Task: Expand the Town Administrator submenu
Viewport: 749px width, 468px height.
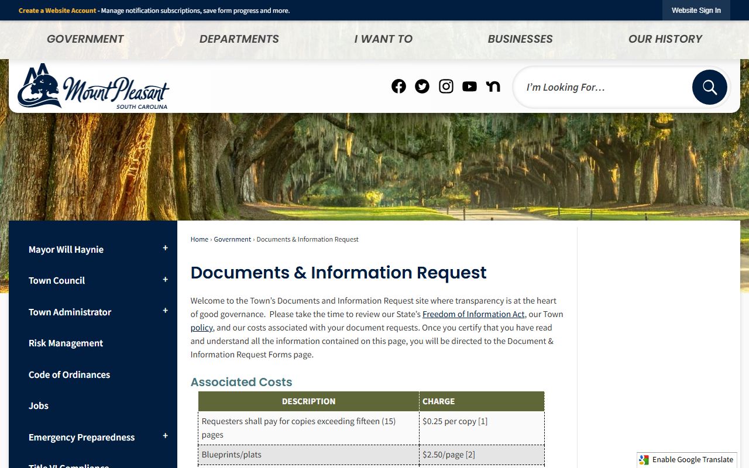Action: pyautogui.click(x=165, y=311)
